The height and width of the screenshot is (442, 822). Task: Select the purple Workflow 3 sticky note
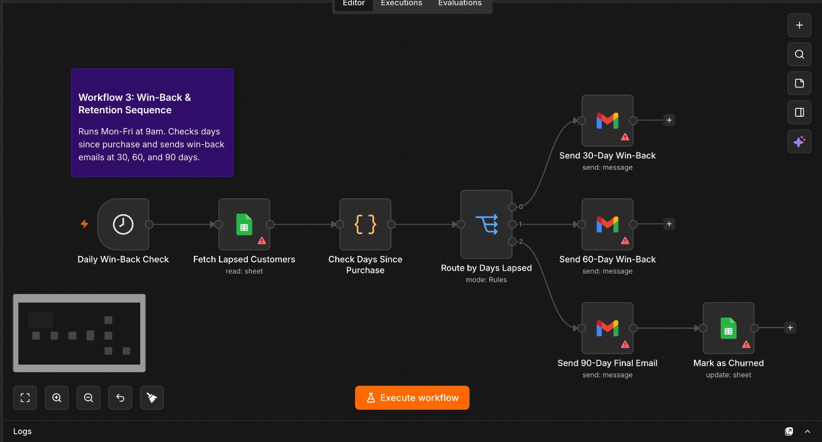[x=152, y=123]
